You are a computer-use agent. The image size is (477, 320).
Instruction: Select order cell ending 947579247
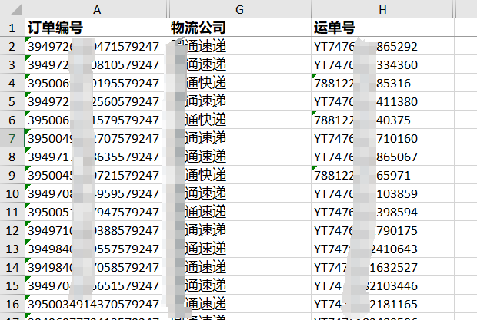pyautogui.click(x=96, y=212)
